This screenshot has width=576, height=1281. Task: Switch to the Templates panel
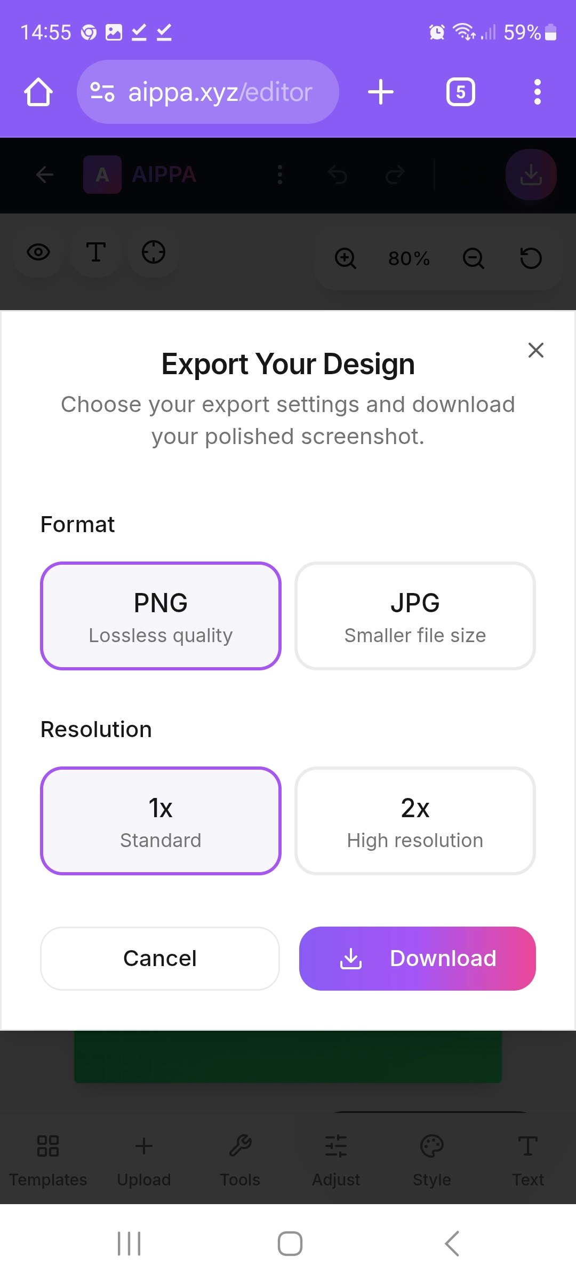point(47,1153)
